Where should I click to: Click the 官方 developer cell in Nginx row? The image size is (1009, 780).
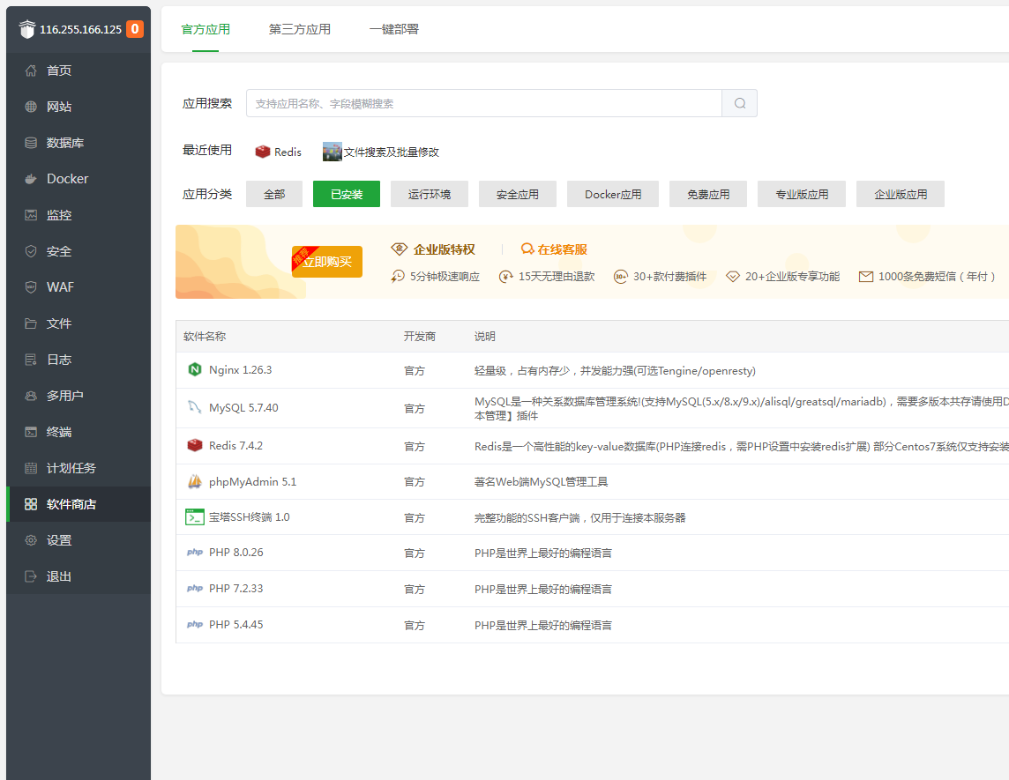(415, 371)
